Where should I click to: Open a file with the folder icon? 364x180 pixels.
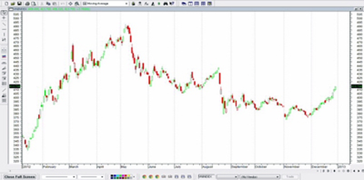click(x=13, y=3)
